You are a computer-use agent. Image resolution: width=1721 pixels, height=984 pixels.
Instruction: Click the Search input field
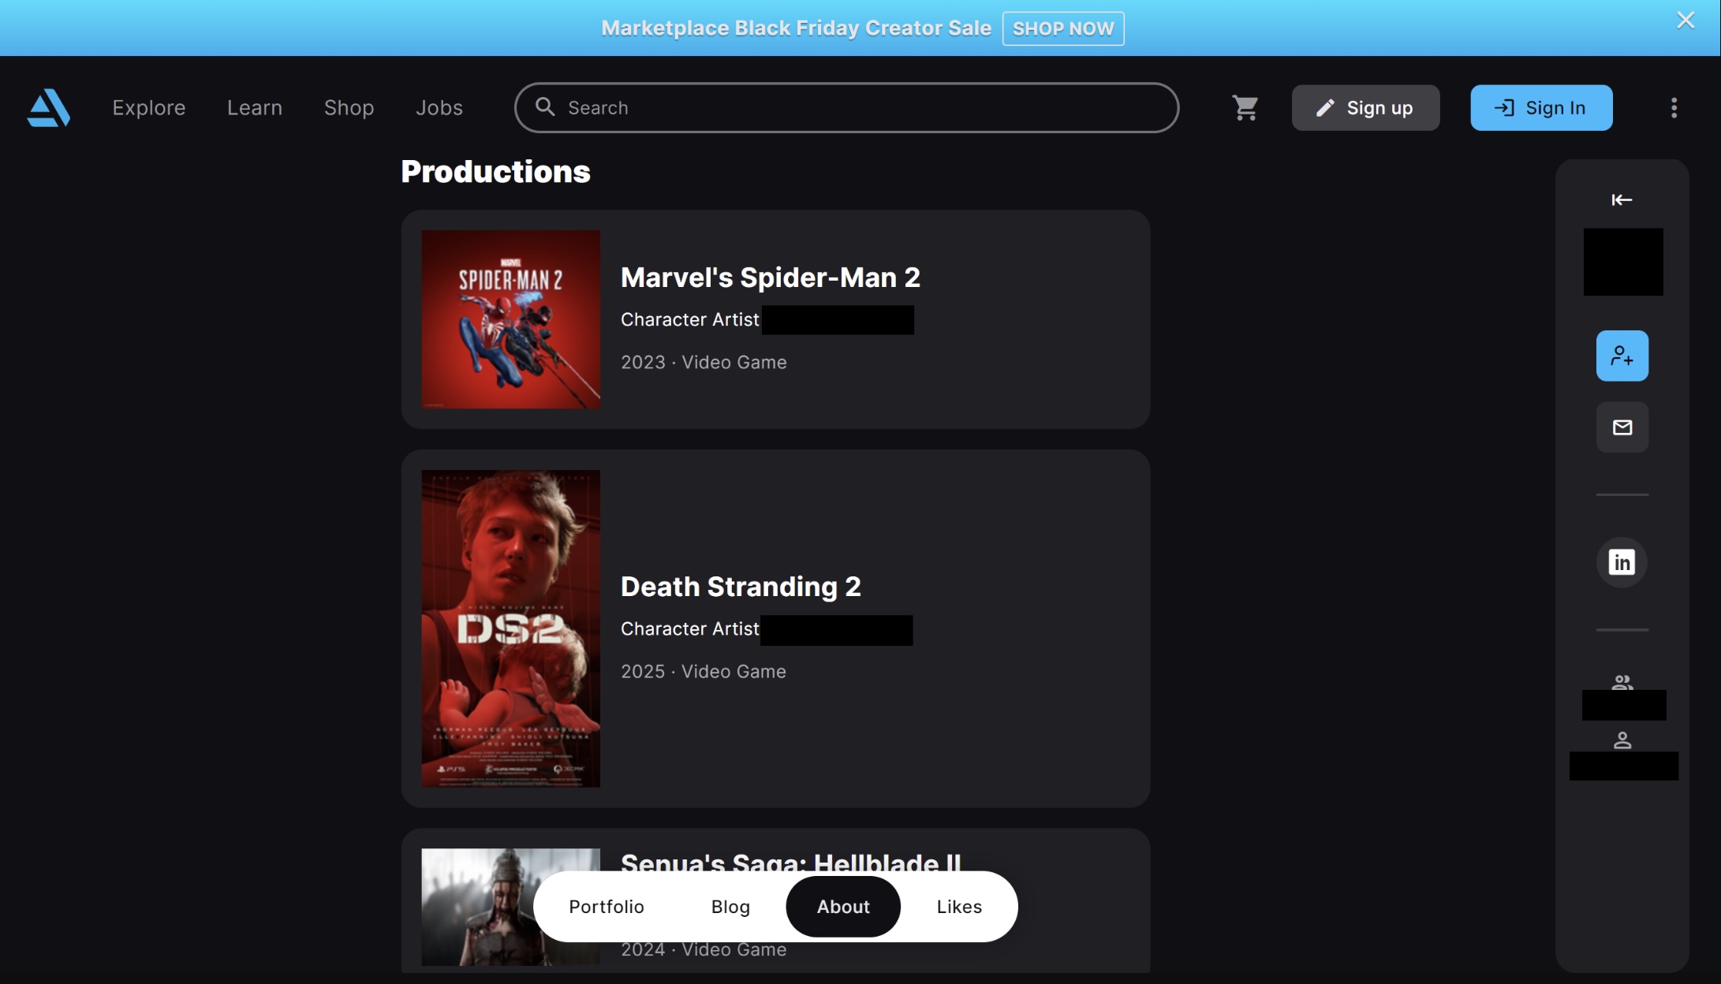click(x=846, y=107)
